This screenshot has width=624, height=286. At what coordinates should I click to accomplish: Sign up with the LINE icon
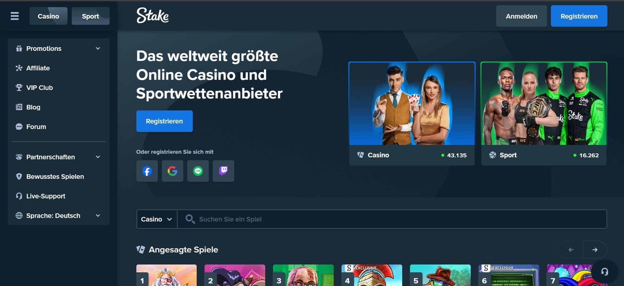[x=198, y=171]
